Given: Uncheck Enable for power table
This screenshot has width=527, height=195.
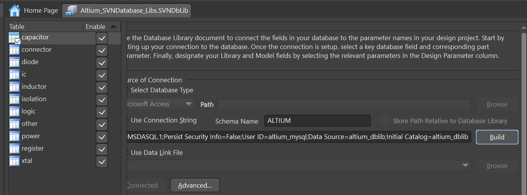Looking at the screenshot, I should pos(102,137).
